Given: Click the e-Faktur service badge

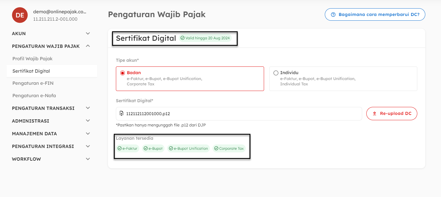Looking at the screenshot, I should pos(127,149).
